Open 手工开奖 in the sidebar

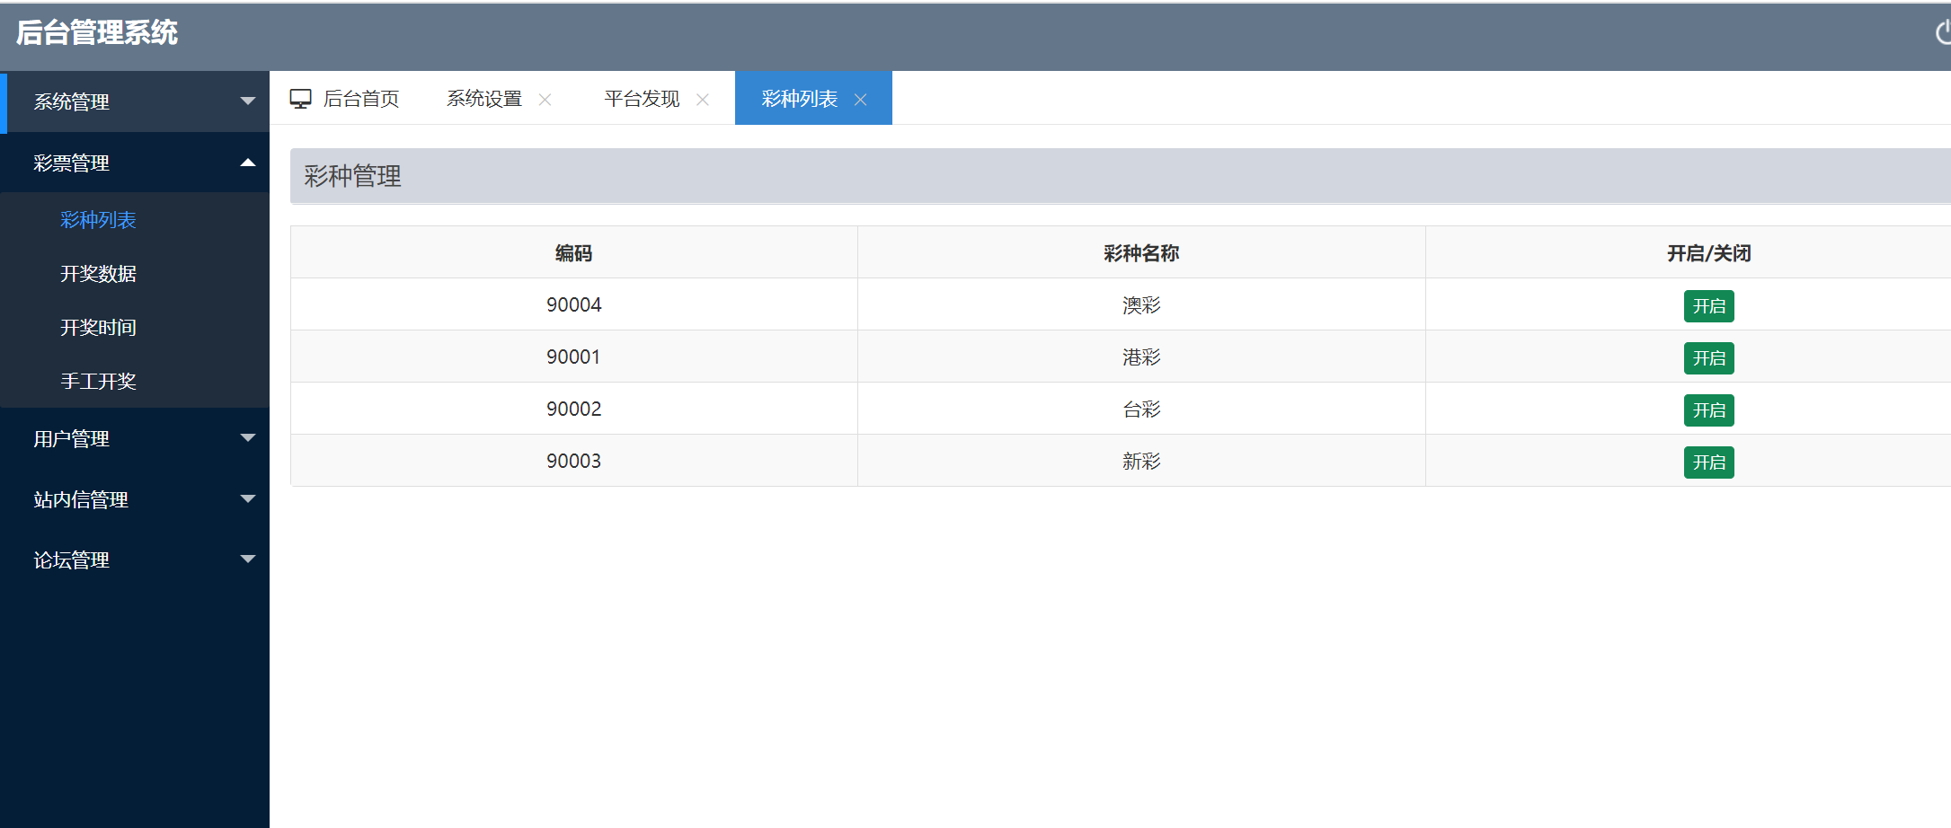[x=98, y=382]
